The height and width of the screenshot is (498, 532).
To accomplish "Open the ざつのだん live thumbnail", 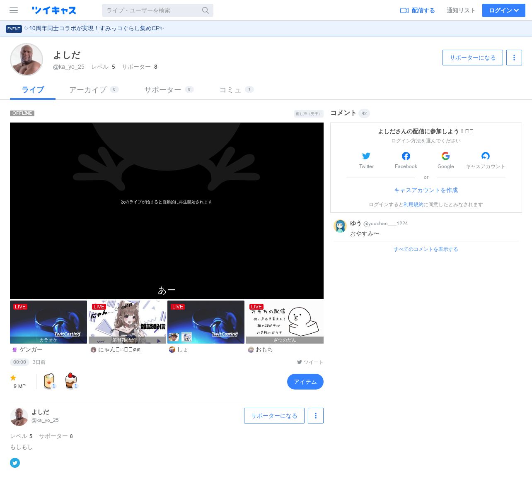I will pos(285,322).
